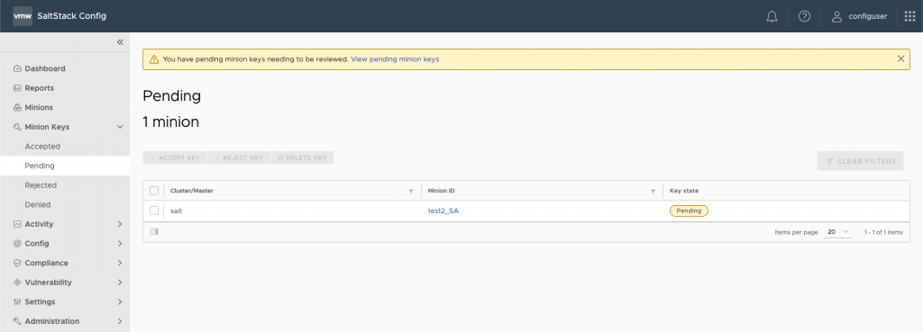Open the Items per page dropdown
Image resolution: width=923 pixels, height=332 pixels.
pyautogui.click(x=838, y=232)
